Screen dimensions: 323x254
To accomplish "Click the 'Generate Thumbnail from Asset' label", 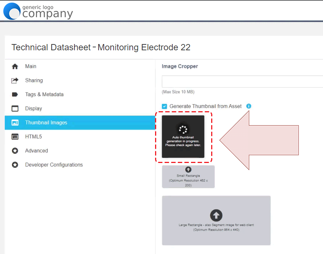I will tap(205, 106).
